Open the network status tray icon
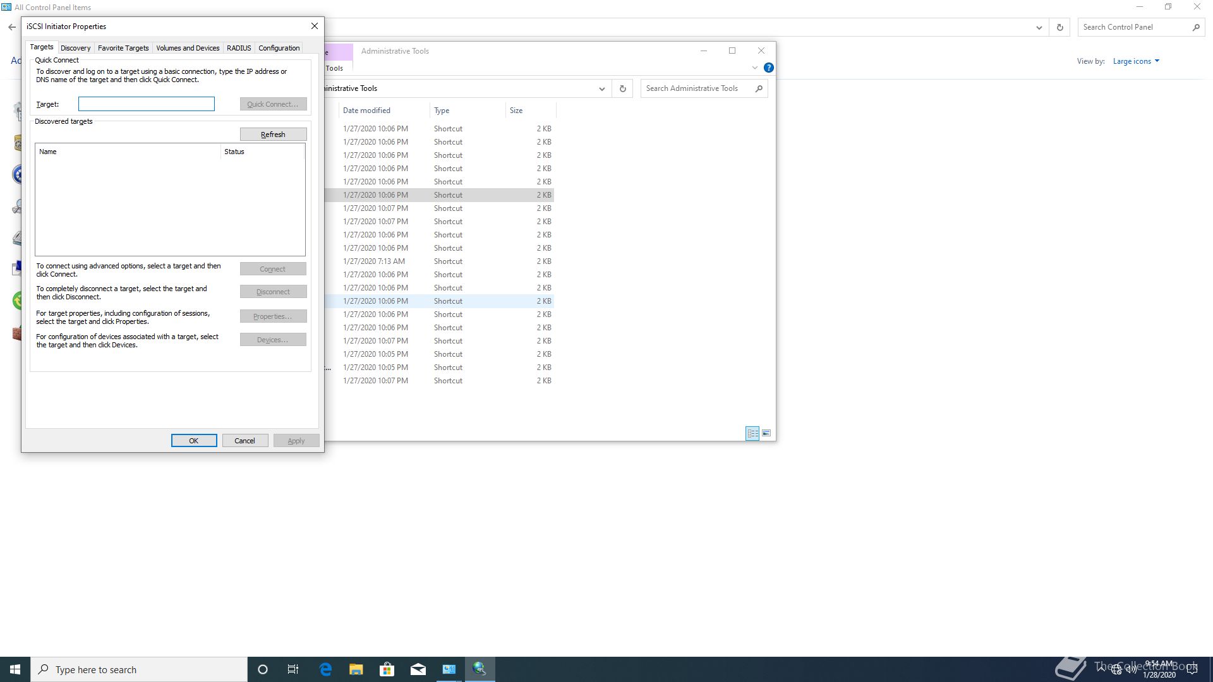This screenshot has height=682, width=1213. (x=1116, y=669)
